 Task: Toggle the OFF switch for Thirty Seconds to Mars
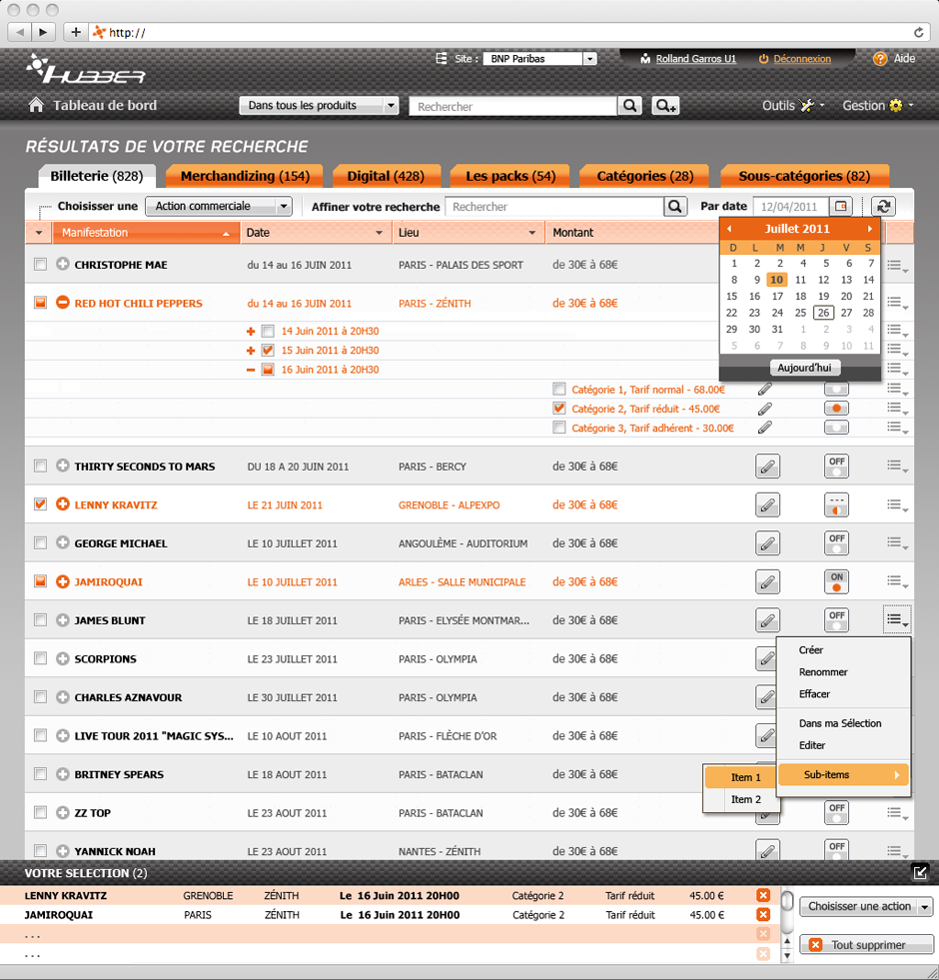tap(836, 467)
